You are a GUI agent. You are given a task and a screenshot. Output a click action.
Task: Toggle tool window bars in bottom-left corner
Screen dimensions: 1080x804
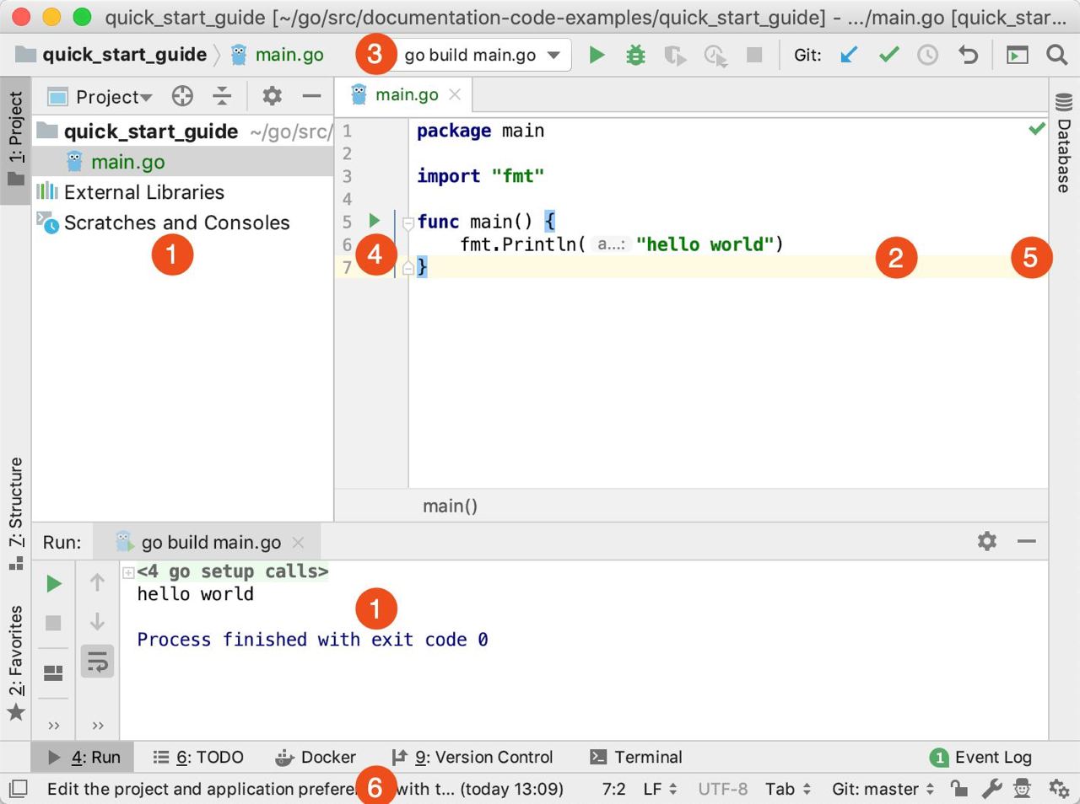(x=18, y=789)
